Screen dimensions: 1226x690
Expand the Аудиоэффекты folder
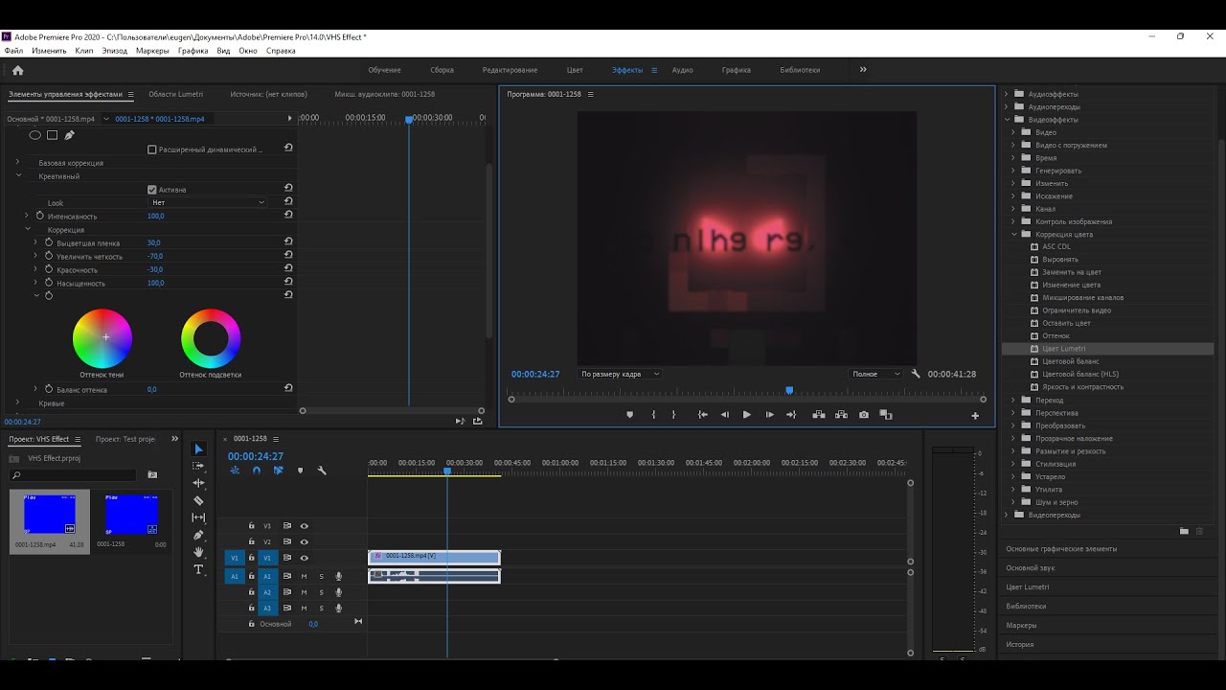tap(1007, 94)
